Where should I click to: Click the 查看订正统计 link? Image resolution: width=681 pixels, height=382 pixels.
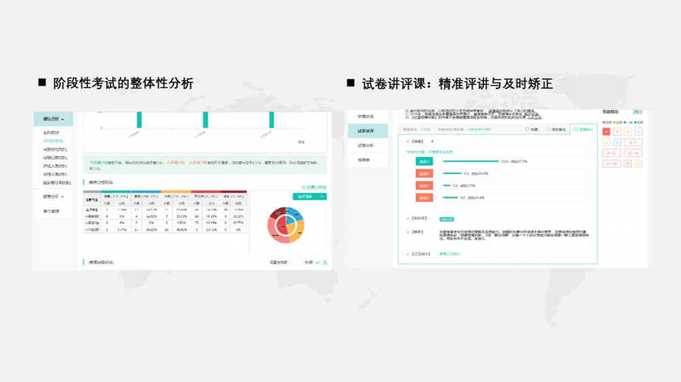pyautogui.click(x=449, y=254)
